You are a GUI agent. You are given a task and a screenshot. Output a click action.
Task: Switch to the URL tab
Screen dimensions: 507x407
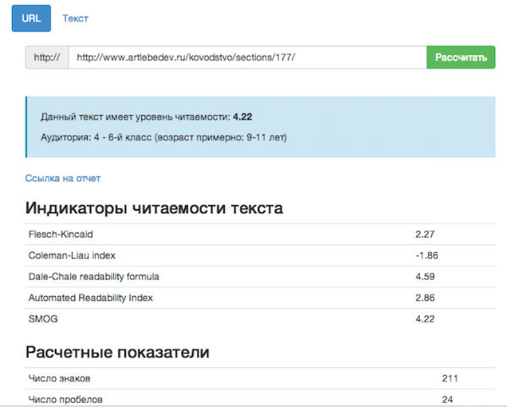[x=31, y=18]
